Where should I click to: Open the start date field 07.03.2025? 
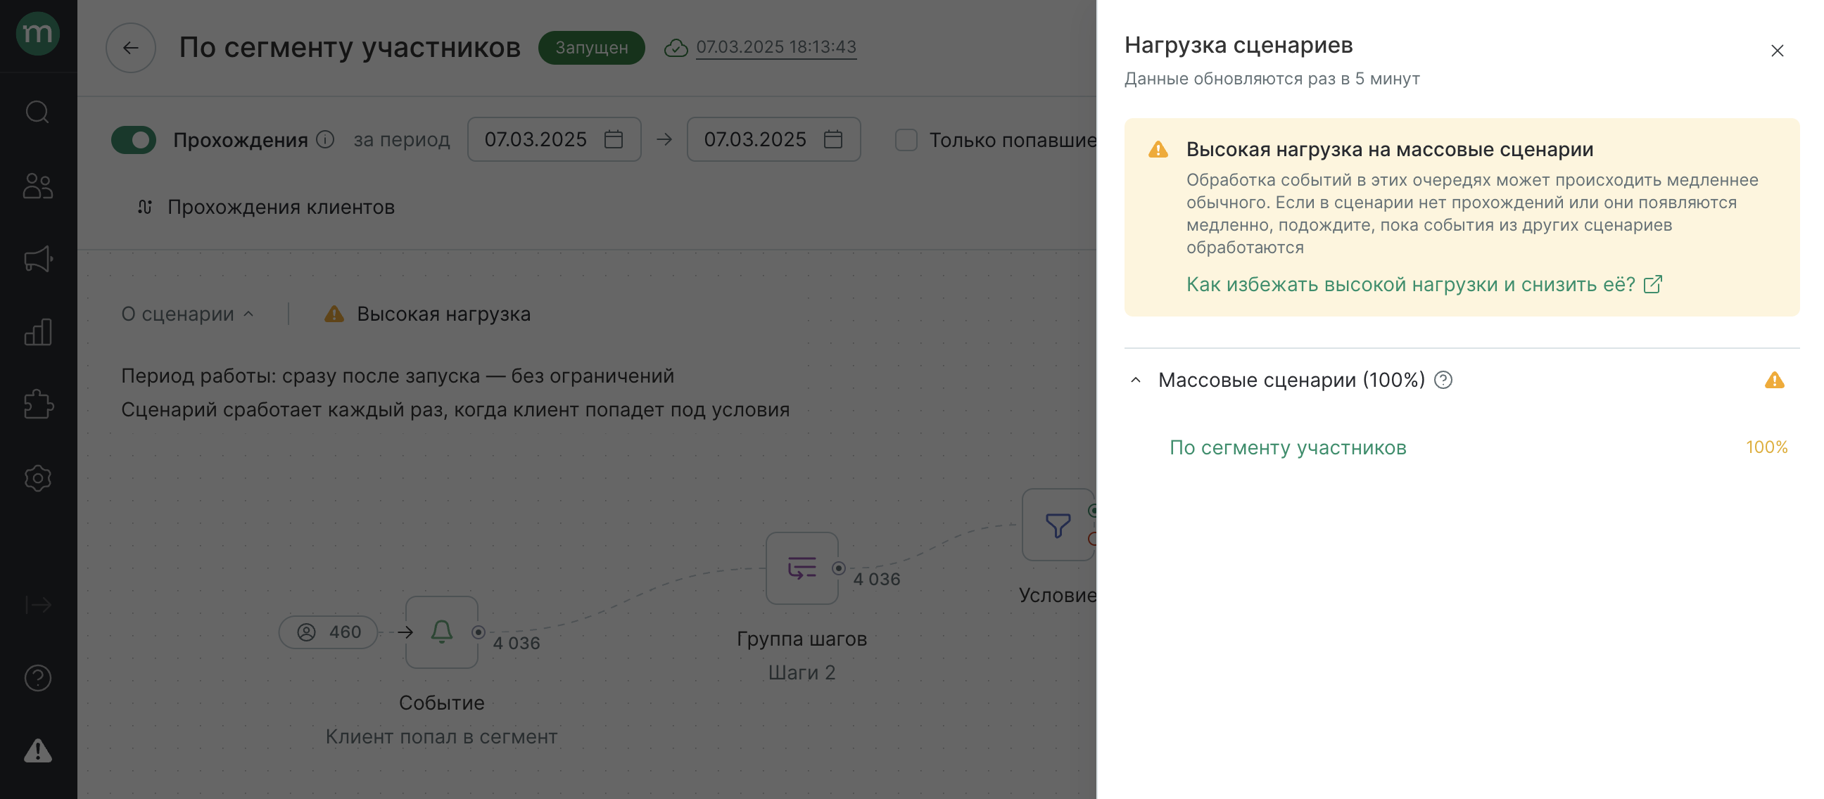(x=554, y=139)
